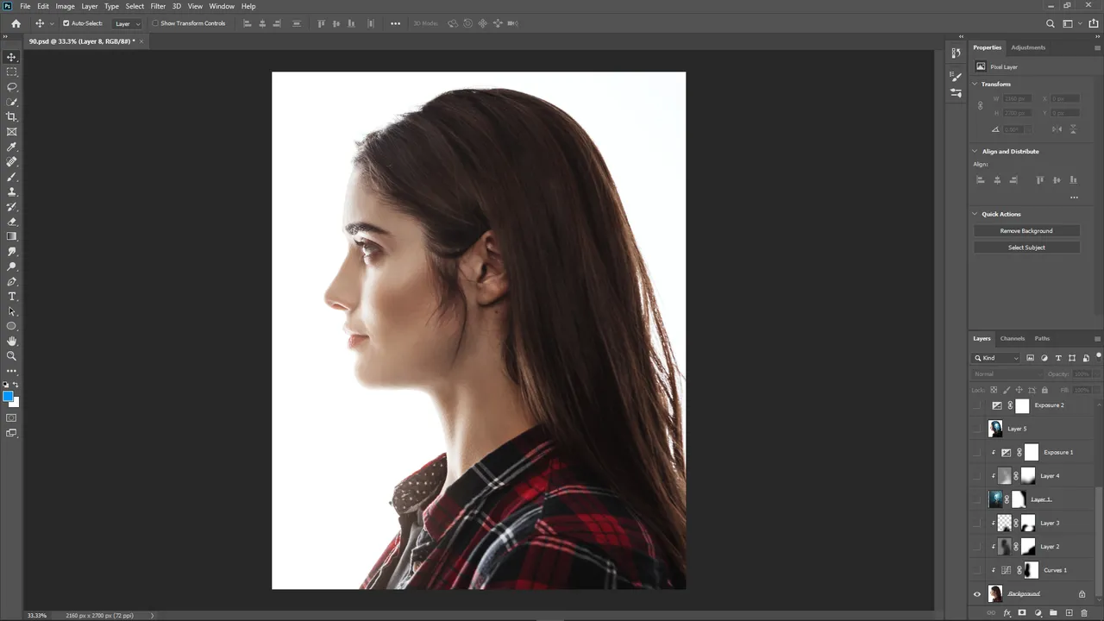Toggle Quick Mask mode icon

click(11, 418)
